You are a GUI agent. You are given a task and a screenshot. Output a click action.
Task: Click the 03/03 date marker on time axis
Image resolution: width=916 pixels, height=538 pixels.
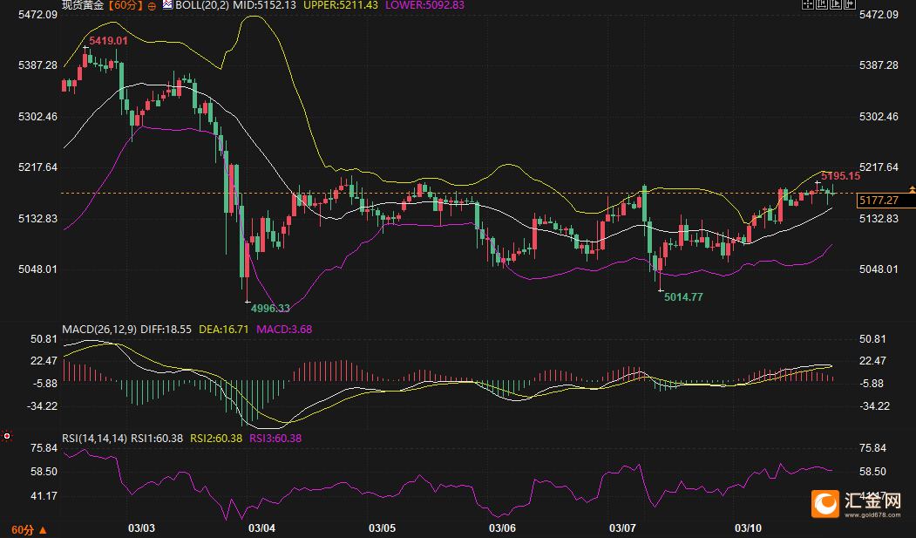coord(141,528)
